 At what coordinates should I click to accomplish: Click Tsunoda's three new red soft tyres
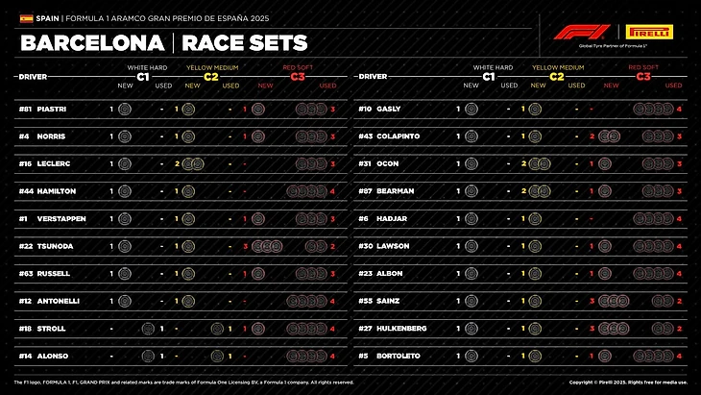(x=269, y=246)
